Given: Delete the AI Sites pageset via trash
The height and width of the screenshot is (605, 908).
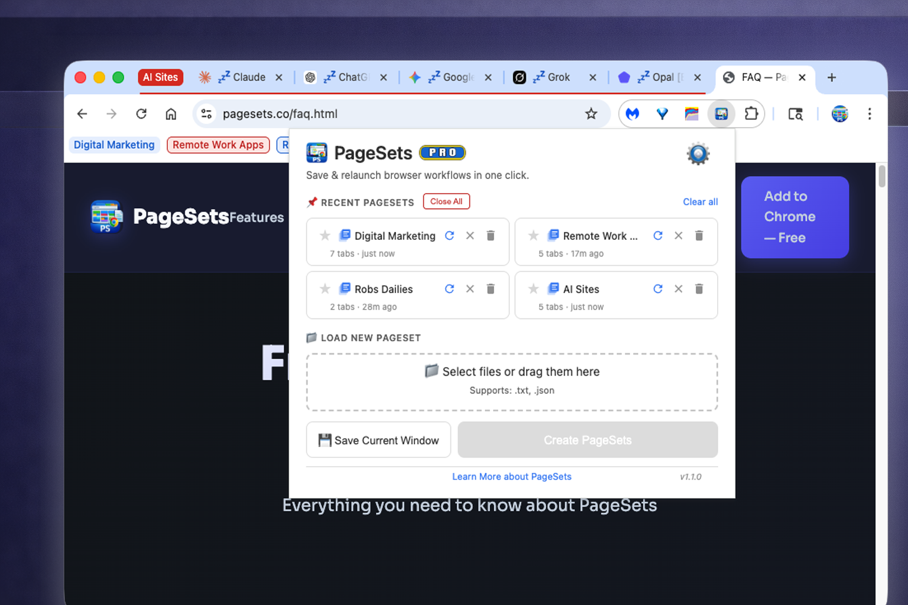Looking at the screenshot, I should click(x=699, y=289).
